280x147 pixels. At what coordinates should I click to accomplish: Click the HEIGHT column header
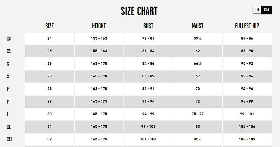pos(99,26)
